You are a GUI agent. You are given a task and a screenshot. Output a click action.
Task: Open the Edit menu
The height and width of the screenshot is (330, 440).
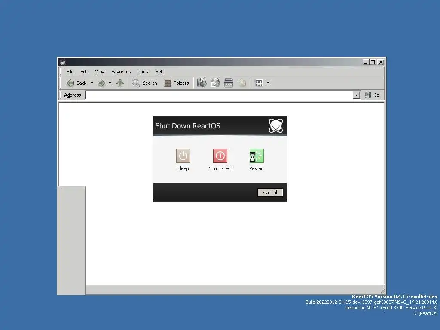[x=84, y=72]
